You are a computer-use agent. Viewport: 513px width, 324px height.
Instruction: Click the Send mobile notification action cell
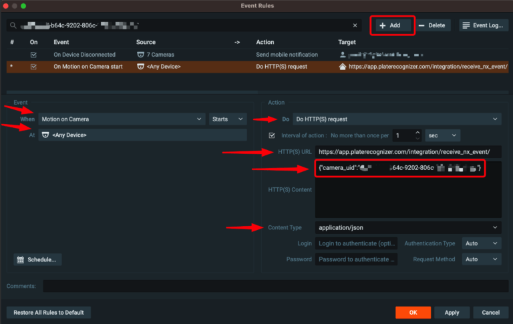click(287, 55)
